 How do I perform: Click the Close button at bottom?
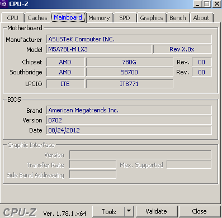click(199, 211)
